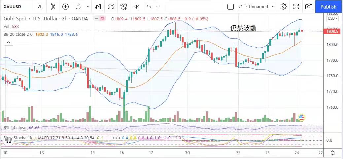Click the compare or add symbol plus icon
This screenshot has height=159, width=343.
click(65, 7)
